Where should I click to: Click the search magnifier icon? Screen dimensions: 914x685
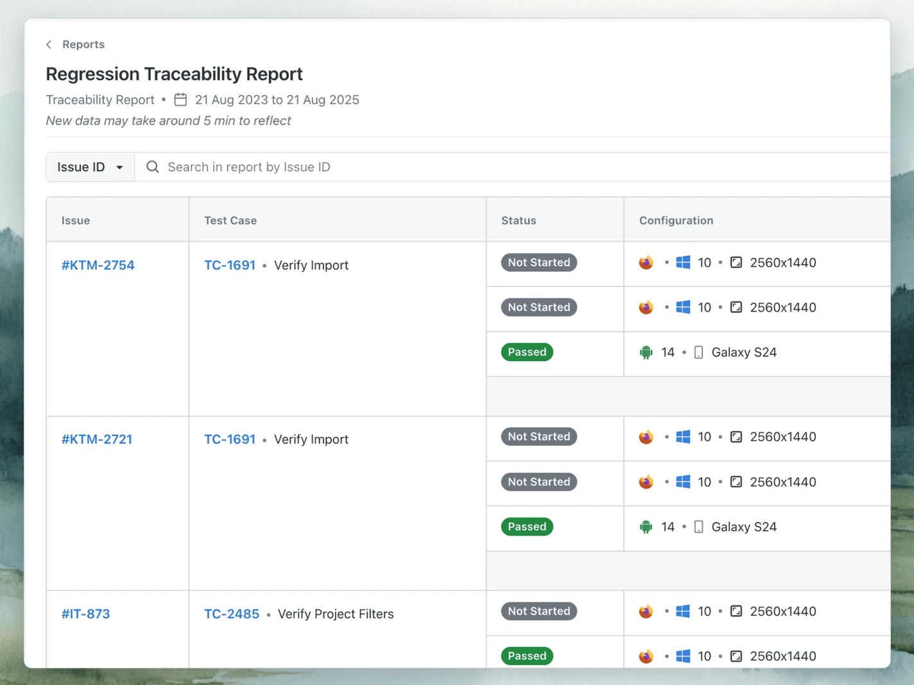tap(153, 167)
